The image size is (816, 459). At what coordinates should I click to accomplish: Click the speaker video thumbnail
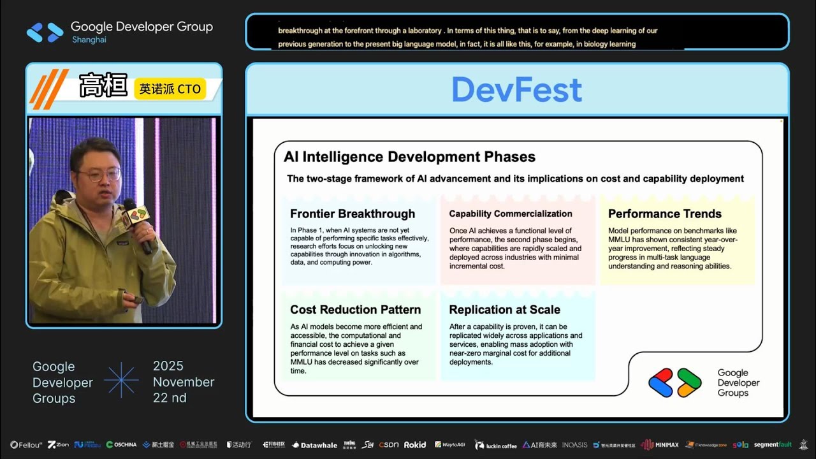(124, 221)
